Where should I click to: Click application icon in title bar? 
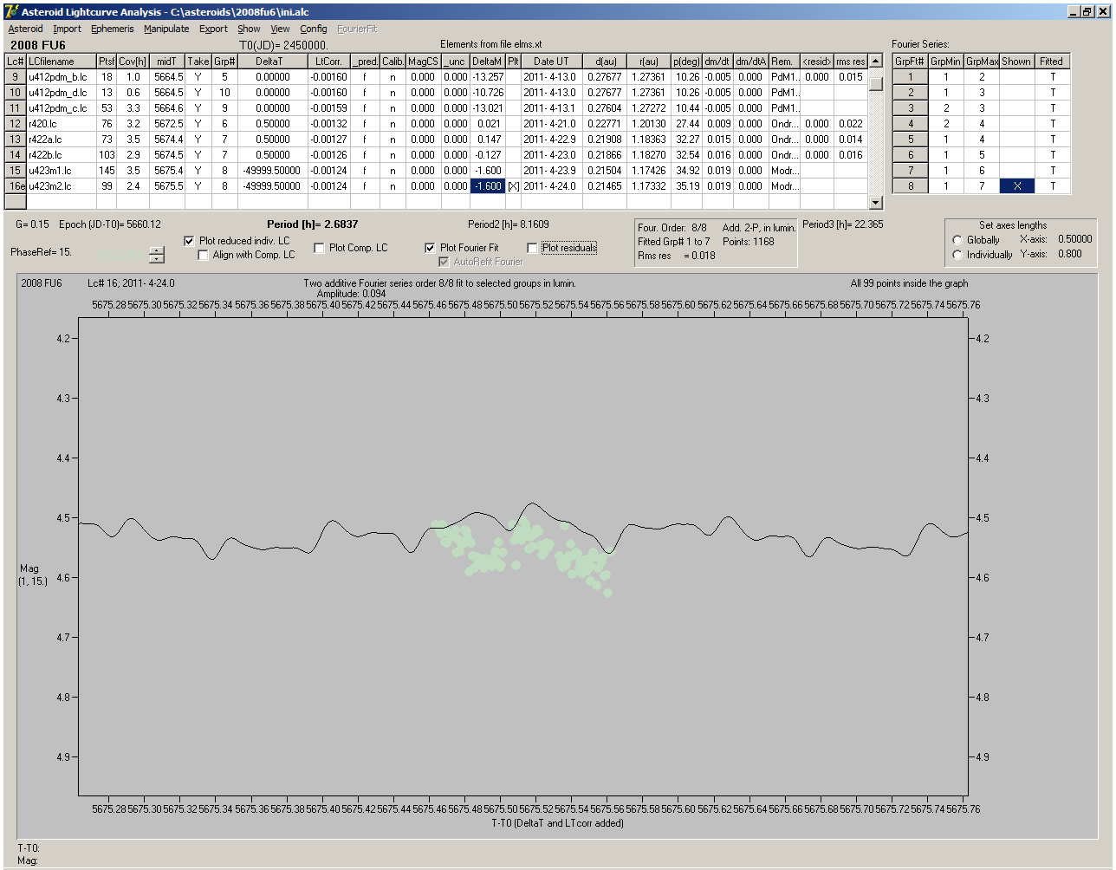click(10, 11)
